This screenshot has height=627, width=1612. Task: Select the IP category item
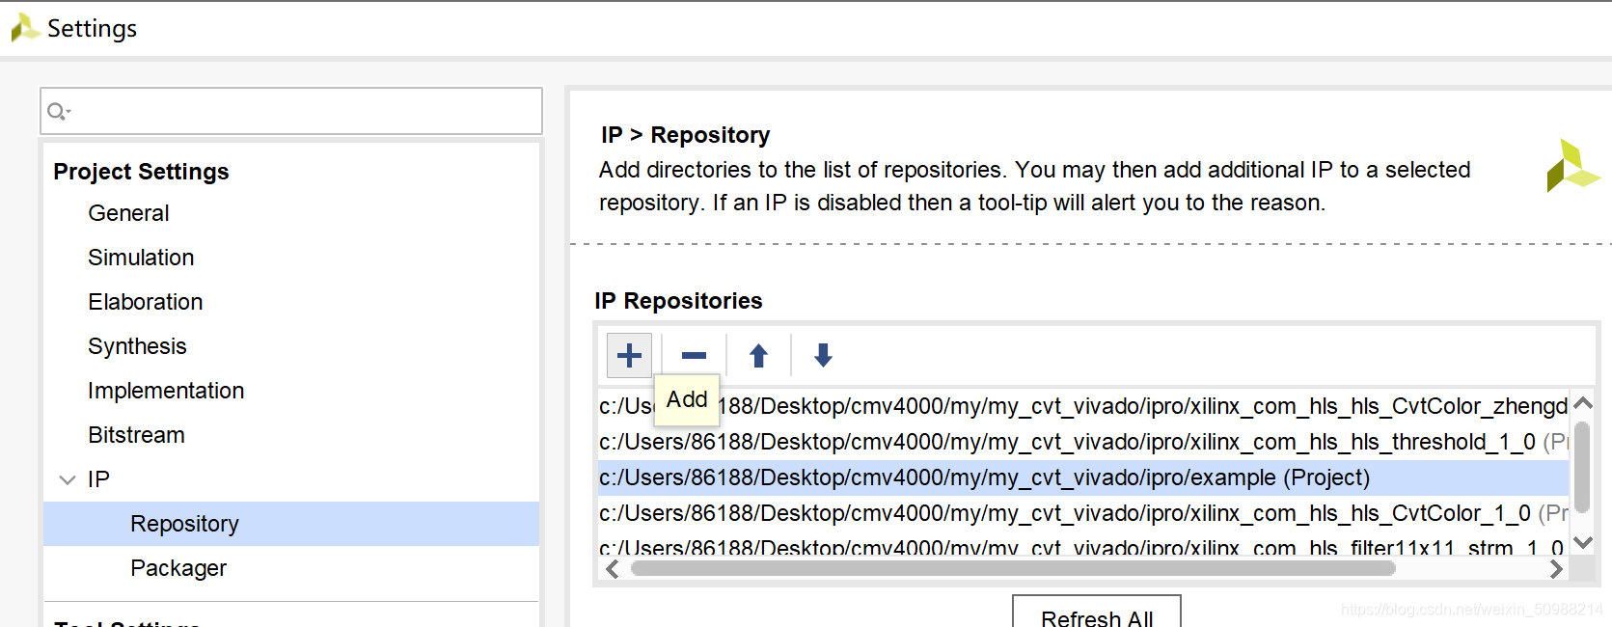(x=98, y=479)
